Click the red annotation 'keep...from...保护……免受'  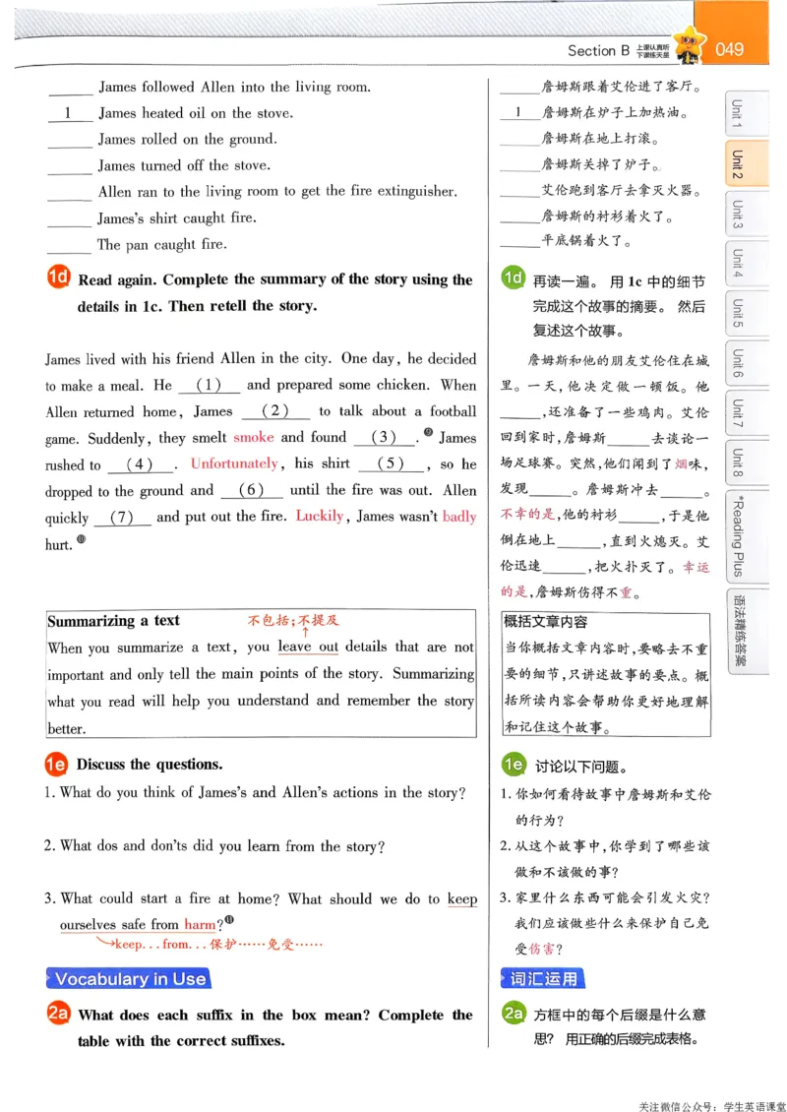pos(216,944)
